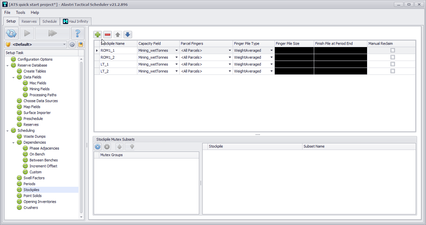The image size is (426, 225).
Task: Open the Tools menu
Action: tap(20, 13)
